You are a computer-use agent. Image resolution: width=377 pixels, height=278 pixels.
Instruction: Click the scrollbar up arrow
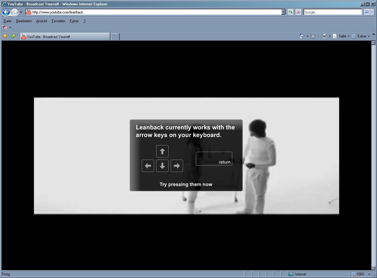point(373,43)
